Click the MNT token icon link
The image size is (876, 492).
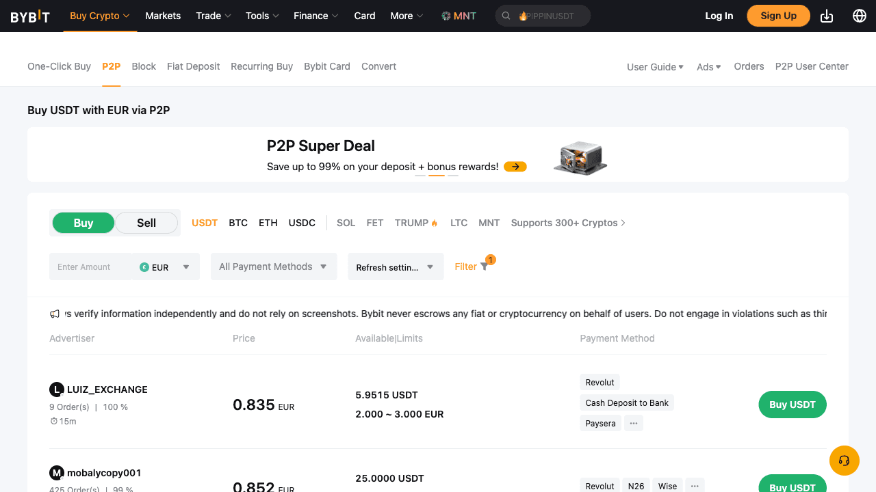pyautogui.click(x=459, y=16)
